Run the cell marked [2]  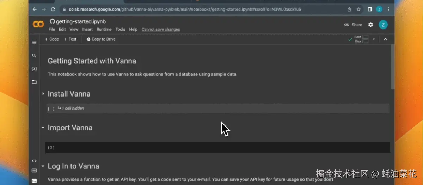pos(51,148)
